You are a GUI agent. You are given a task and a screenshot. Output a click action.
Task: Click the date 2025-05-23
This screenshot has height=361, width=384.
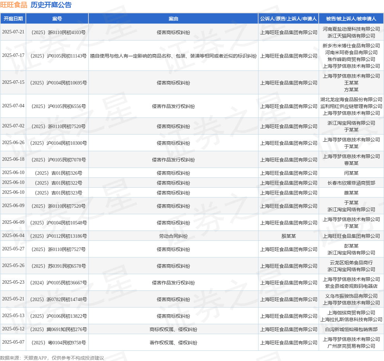[13, 282]
